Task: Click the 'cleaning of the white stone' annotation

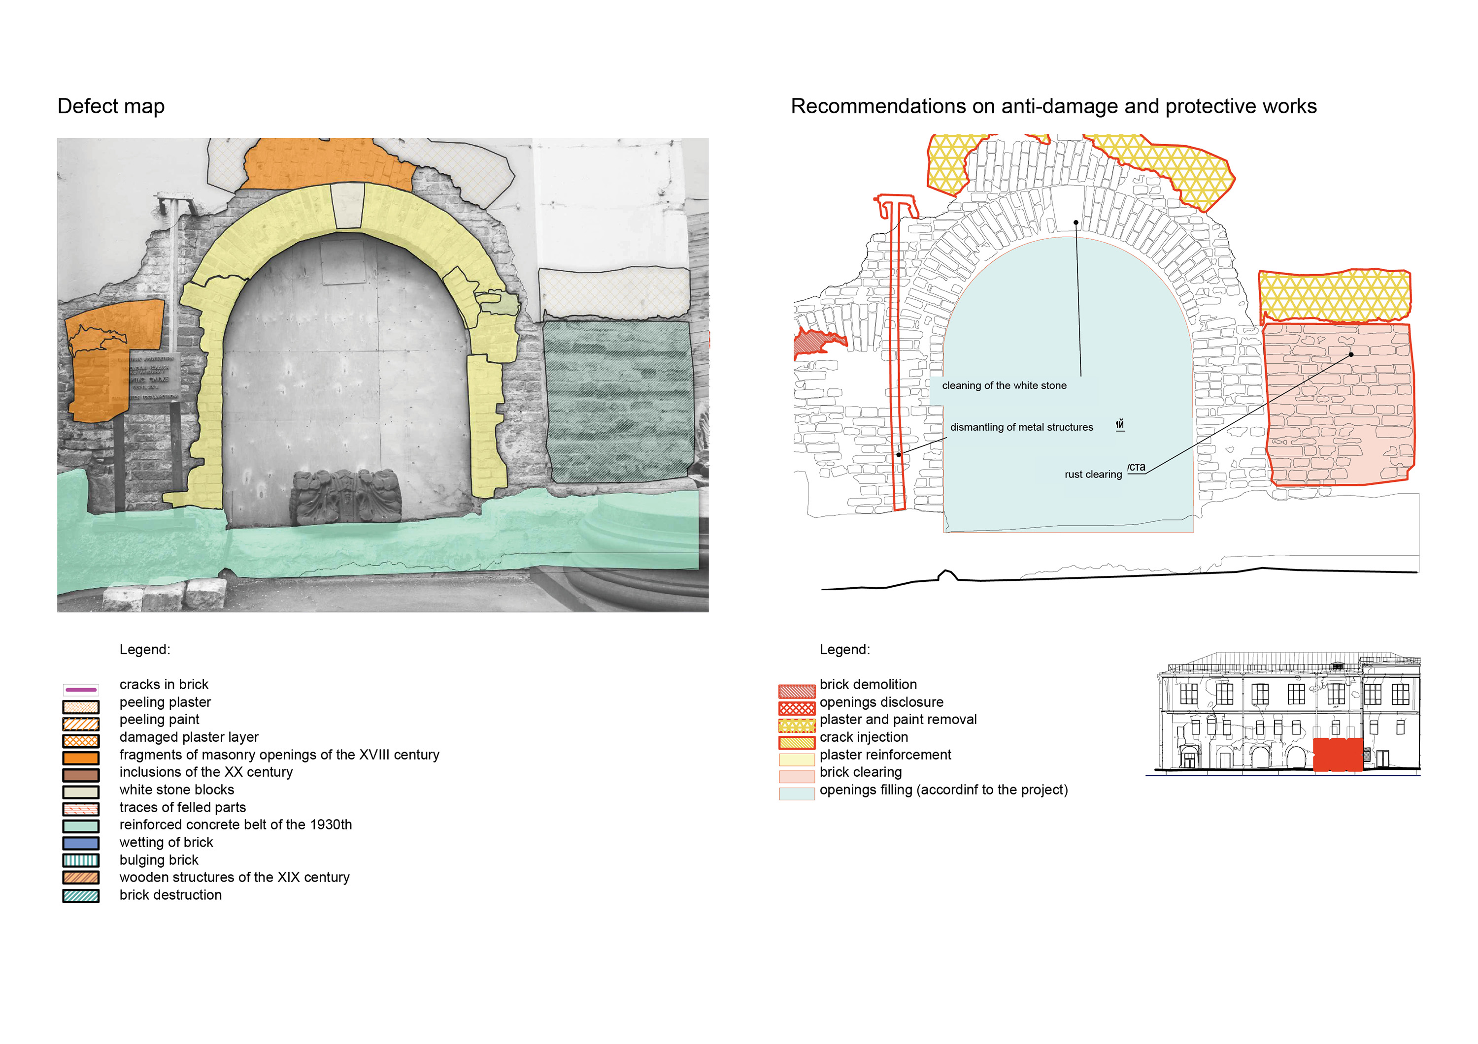Action: [1004, 386]
